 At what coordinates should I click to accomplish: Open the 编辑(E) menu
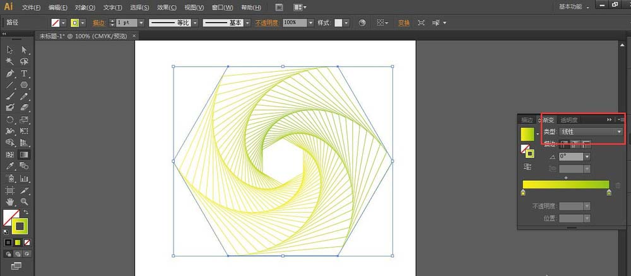58,8
